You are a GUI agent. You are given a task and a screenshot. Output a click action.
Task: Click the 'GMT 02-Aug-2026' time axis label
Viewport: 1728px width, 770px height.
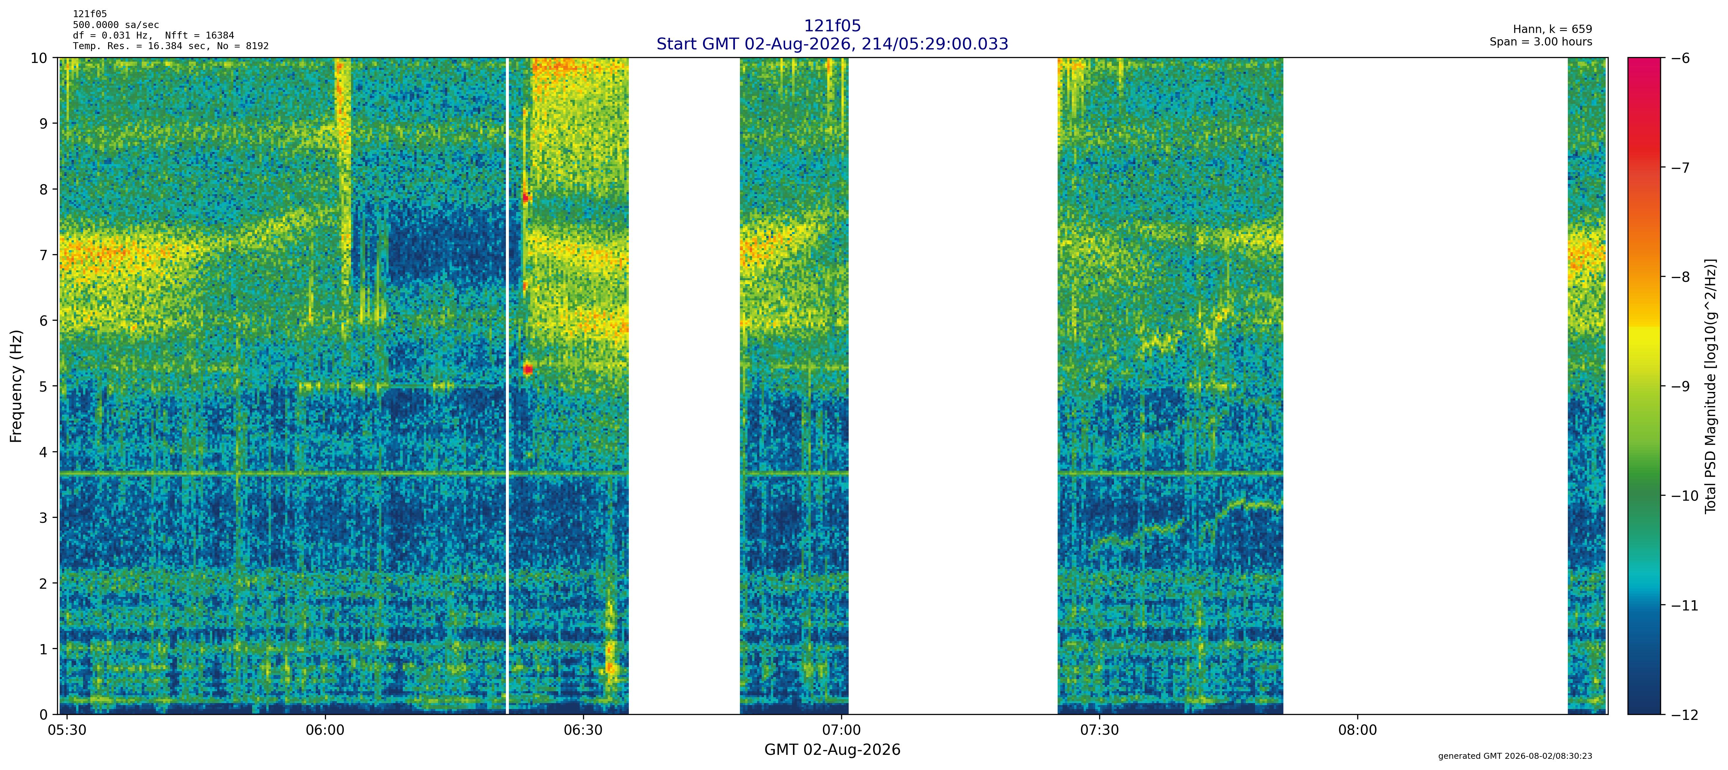pos(832,750)
